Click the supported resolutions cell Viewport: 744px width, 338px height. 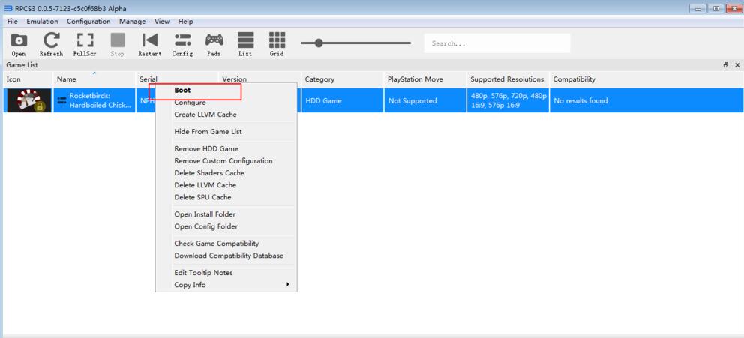508,100
